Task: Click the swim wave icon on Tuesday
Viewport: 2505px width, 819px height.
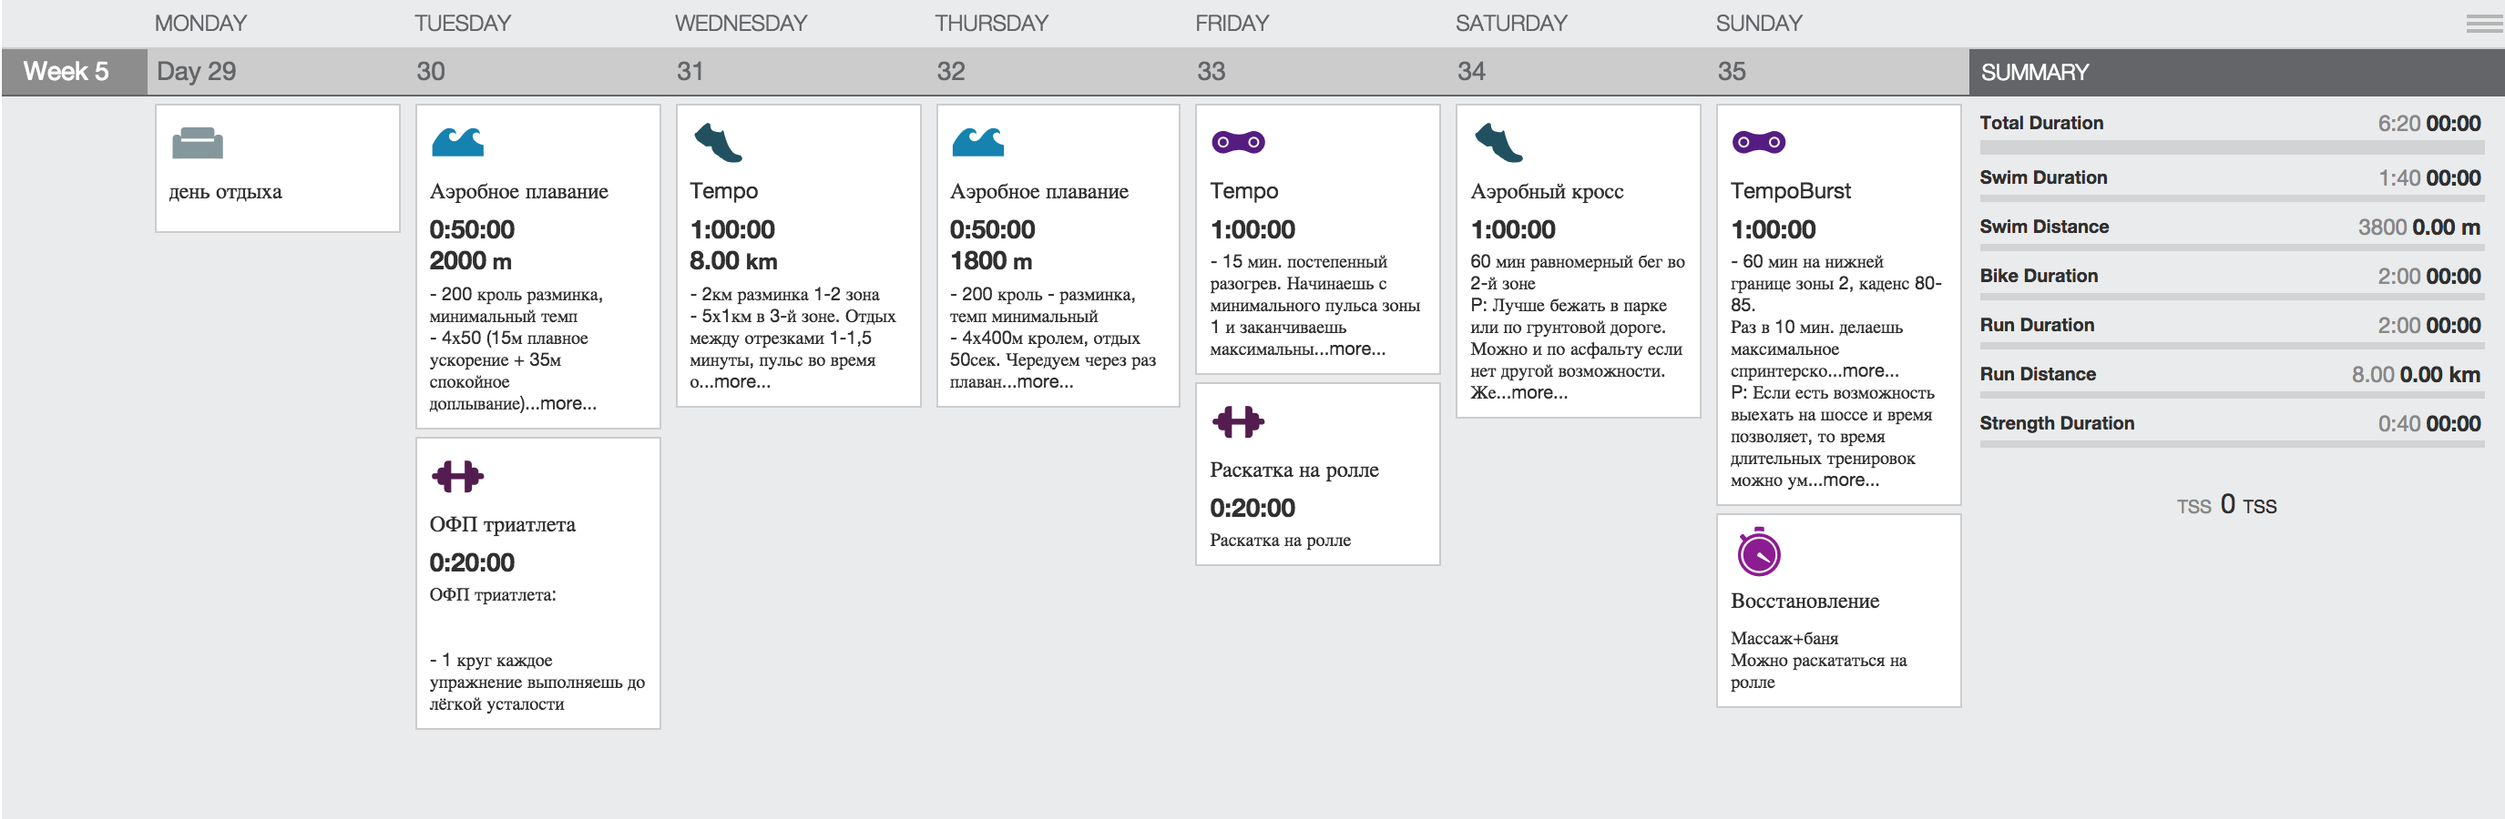Action: [x=458, y=142]
